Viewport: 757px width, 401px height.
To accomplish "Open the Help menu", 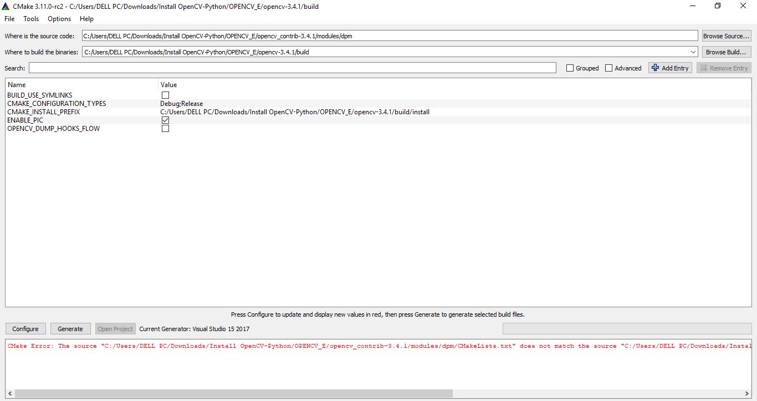I will pyautogui.click(x=86, y=19).
